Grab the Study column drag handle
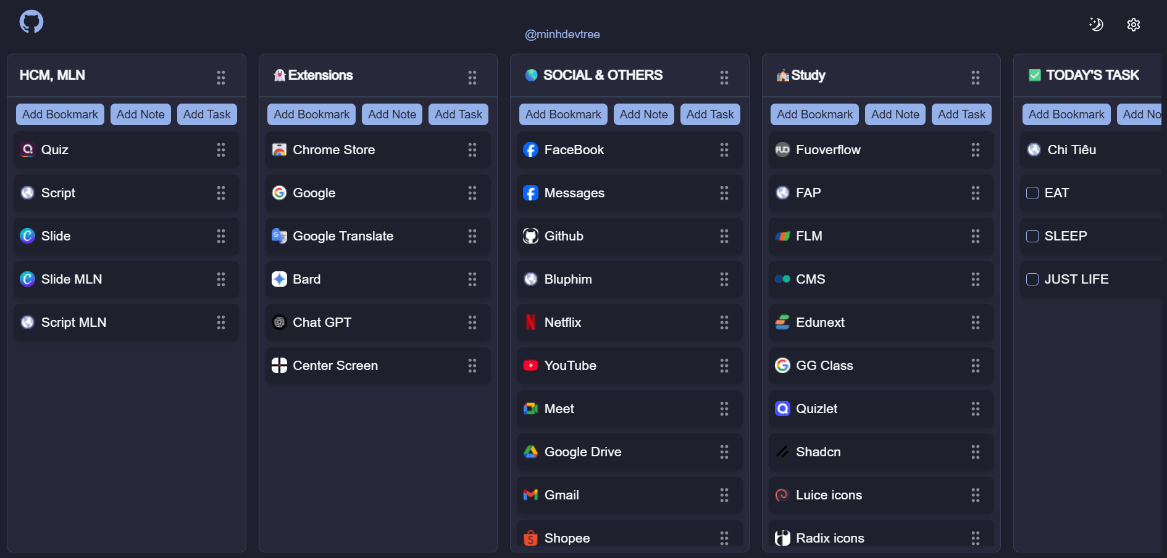 (976, 76)
